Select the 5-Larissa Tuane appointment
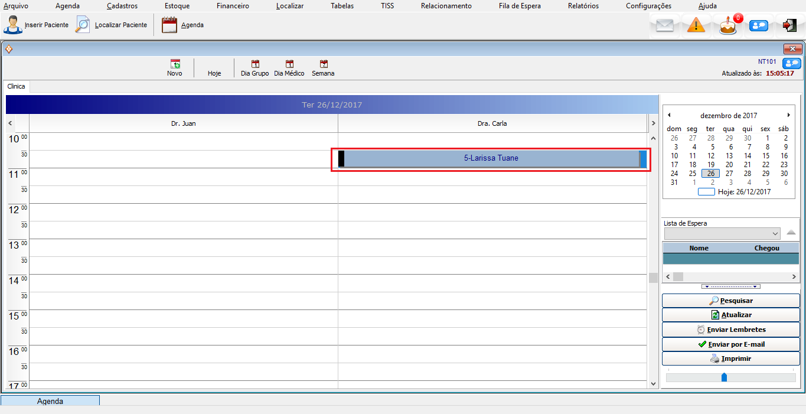The height and width of the screenshot is (414, 806). pos(491,158)
